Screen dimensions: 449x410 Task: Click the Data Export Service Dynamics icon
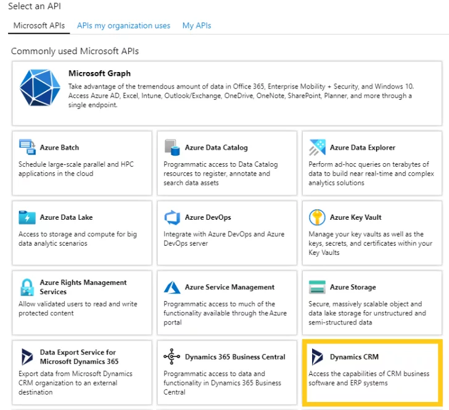tap(27, 357)
